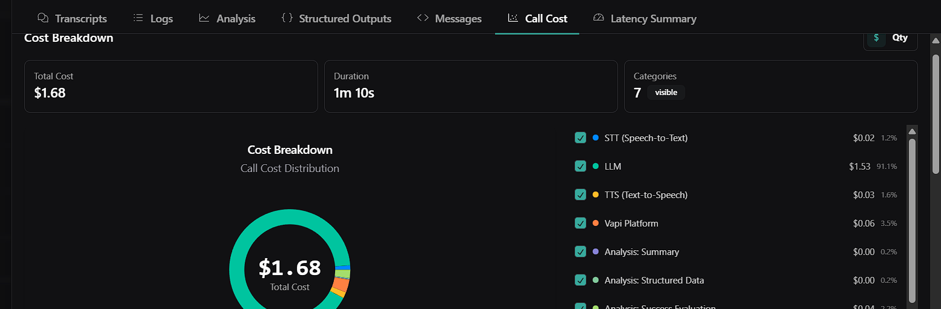Click the orange Vapi Platform color dot
The width and height of the screenshot is (941, 309).
point(596,223)
